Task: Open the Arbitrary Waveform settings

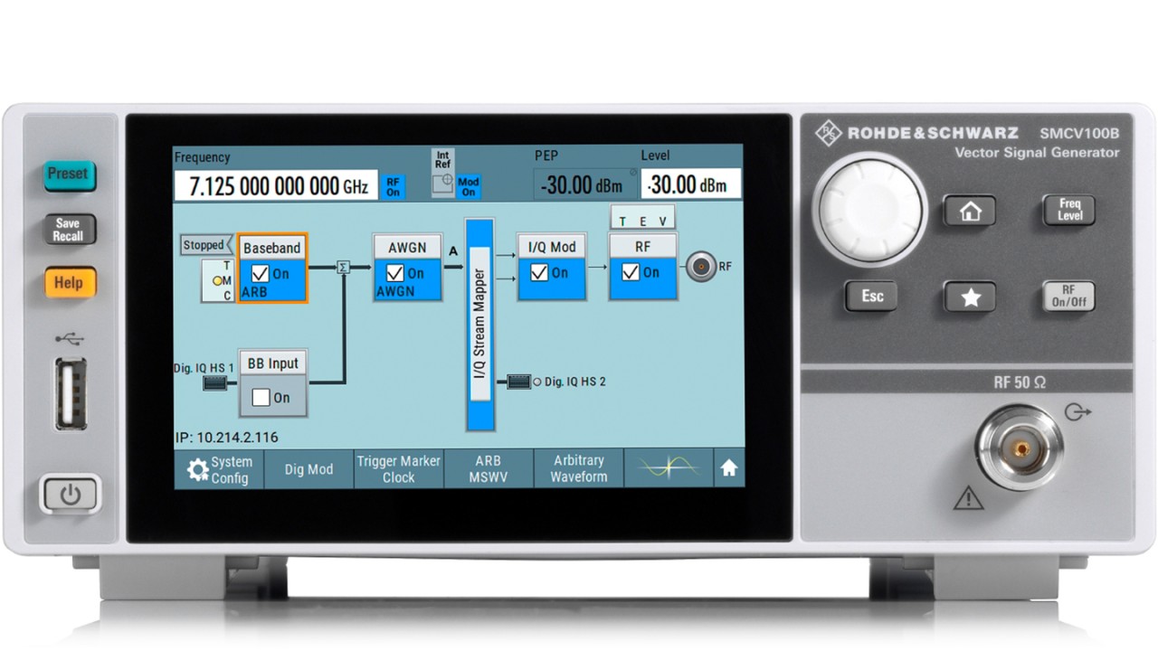Action: [578, 468]
